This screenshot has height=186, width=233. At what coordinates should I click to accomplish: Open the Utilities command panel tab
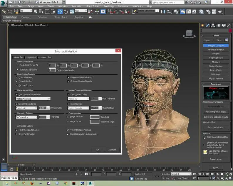[x=229, y=25]
